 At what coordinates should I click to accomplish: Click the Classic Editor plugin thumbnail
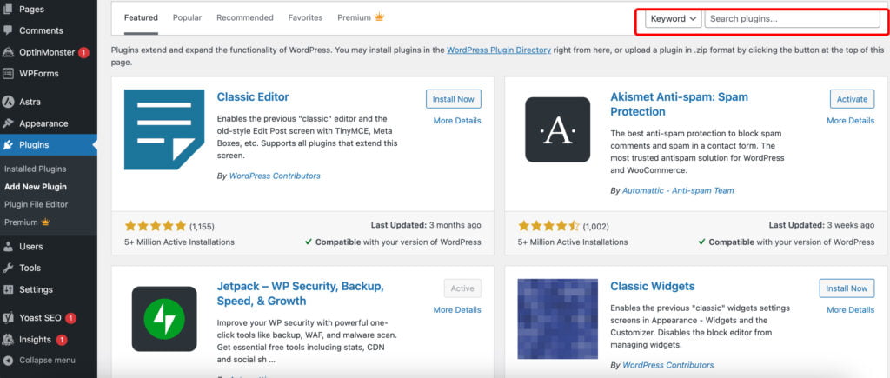(x=164, y=129)
